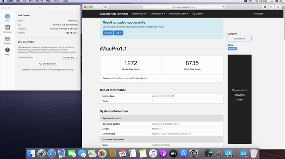Open Maps from the Dock
Screen dimensions: 285x159
click(x=92, y=153)
